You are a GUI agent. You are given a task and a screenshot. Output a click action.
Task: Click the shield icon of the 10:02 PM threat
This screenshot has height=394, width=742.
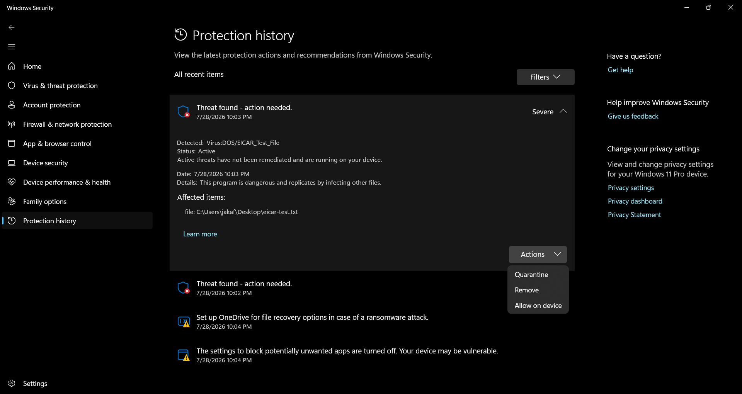(184, 288)
